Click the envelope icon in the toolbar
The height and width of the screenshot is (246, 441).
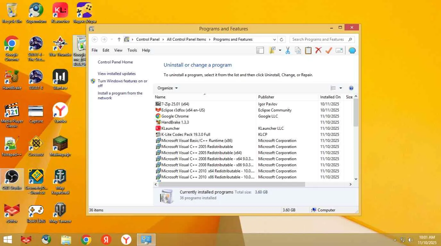tap(339, 50)
